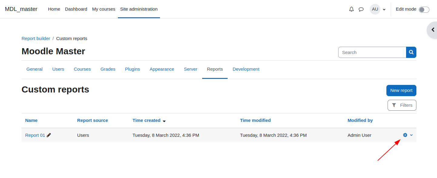Open the Filters panel
The image size is (437, 178).
tap(402, 105)
